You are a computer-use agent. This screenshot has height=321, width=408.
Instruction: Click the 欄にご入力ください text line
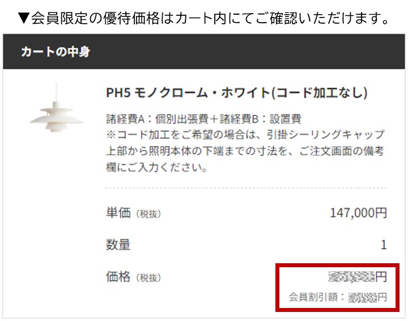coord(156,167)
